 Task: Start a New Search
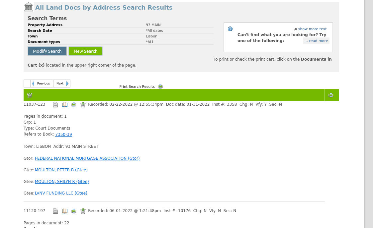point(85,51)
